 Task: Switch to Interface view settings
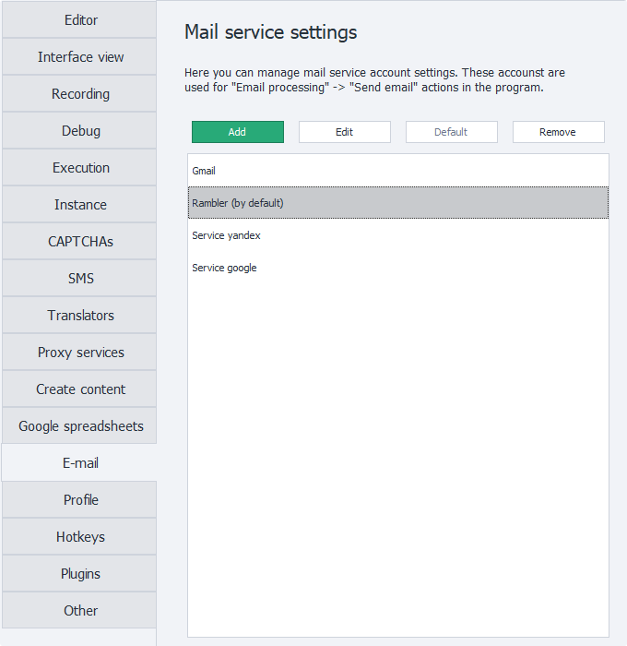(x=79, y=57)
